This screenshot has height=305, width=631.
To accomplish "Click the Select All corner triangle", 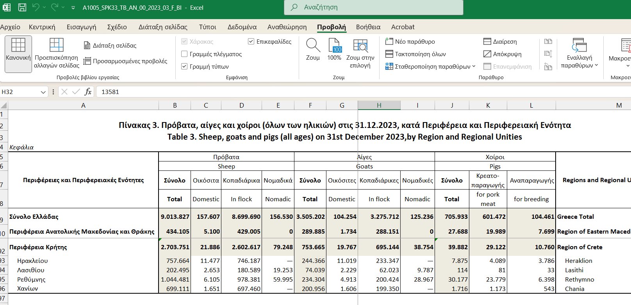I will click(x=4, y=105).
